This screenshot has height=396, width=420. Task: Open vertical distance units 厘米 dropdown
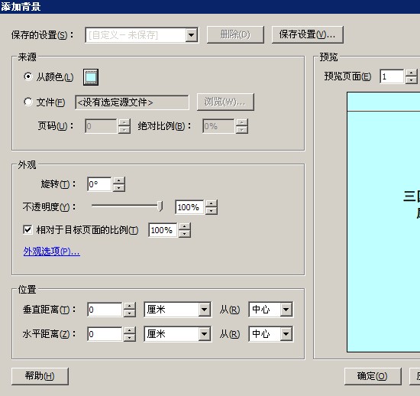click(205, 310)
